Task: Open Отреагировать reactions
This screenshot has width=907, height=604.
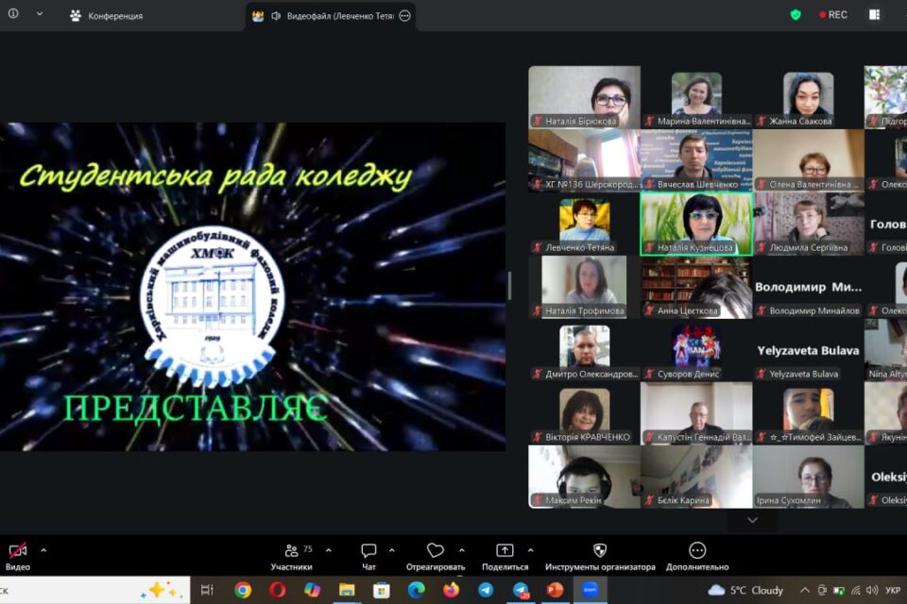Action: [436, 556]
